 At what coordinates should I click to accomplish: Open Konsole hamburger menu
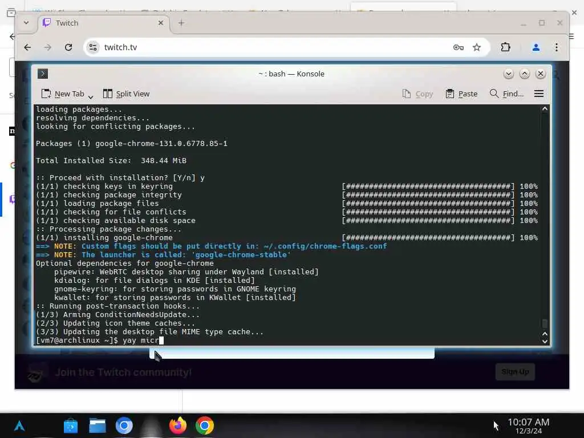[538, 94]
